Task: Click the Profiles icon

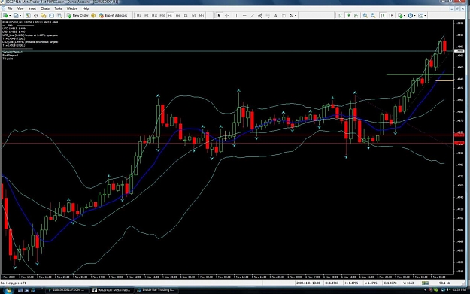Action: [x=16, y=15]
